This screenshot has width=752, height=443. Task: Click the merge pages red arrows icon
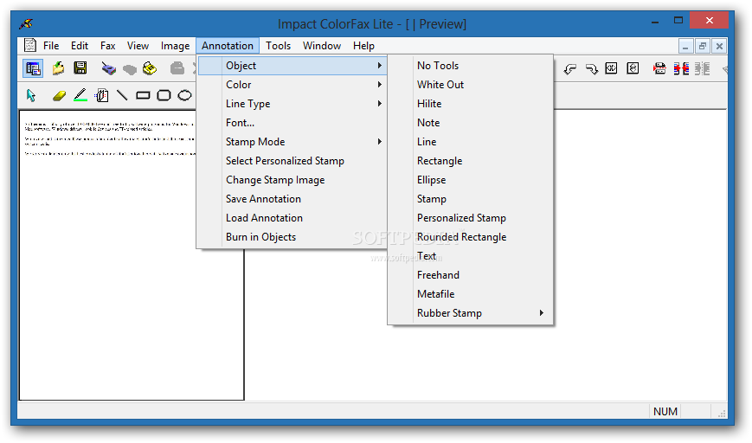click(x=681, y=68)
